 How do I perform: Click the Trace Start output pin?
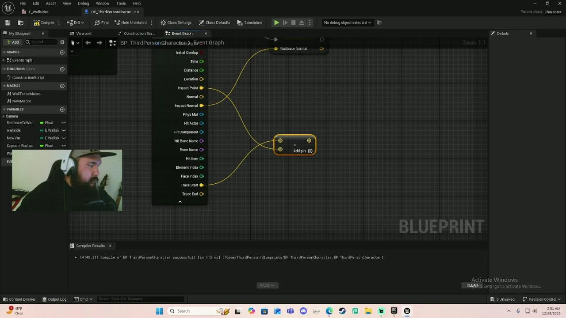click(x=202, y=185)
